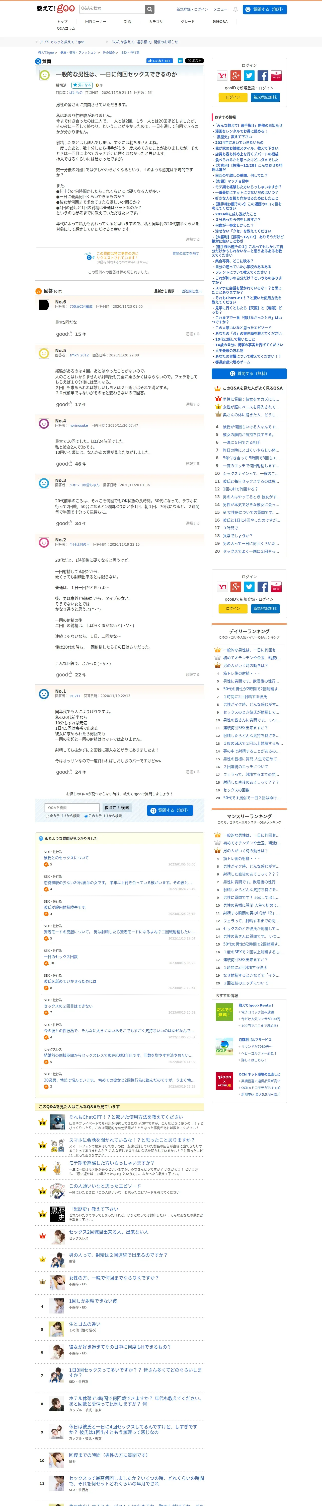Image resolution: width=322 pixels, height=1506 pixels.
Task: Open the 回答コーナー navigation tab
Action: coord(95,22)
